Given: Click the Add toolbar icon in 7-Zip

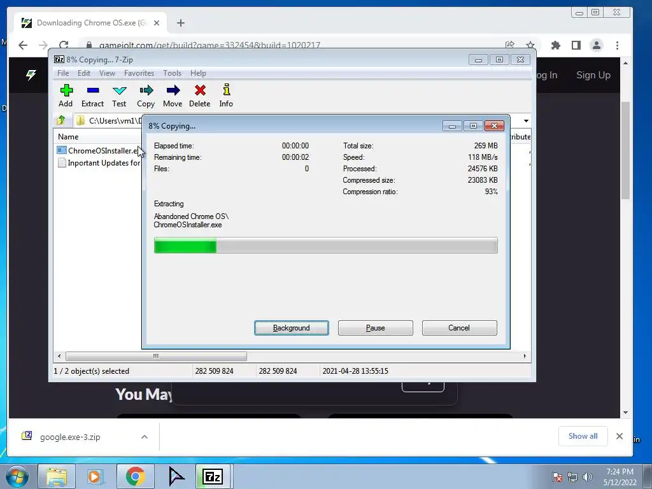Looking at the screenshot, I should (66, 96).
